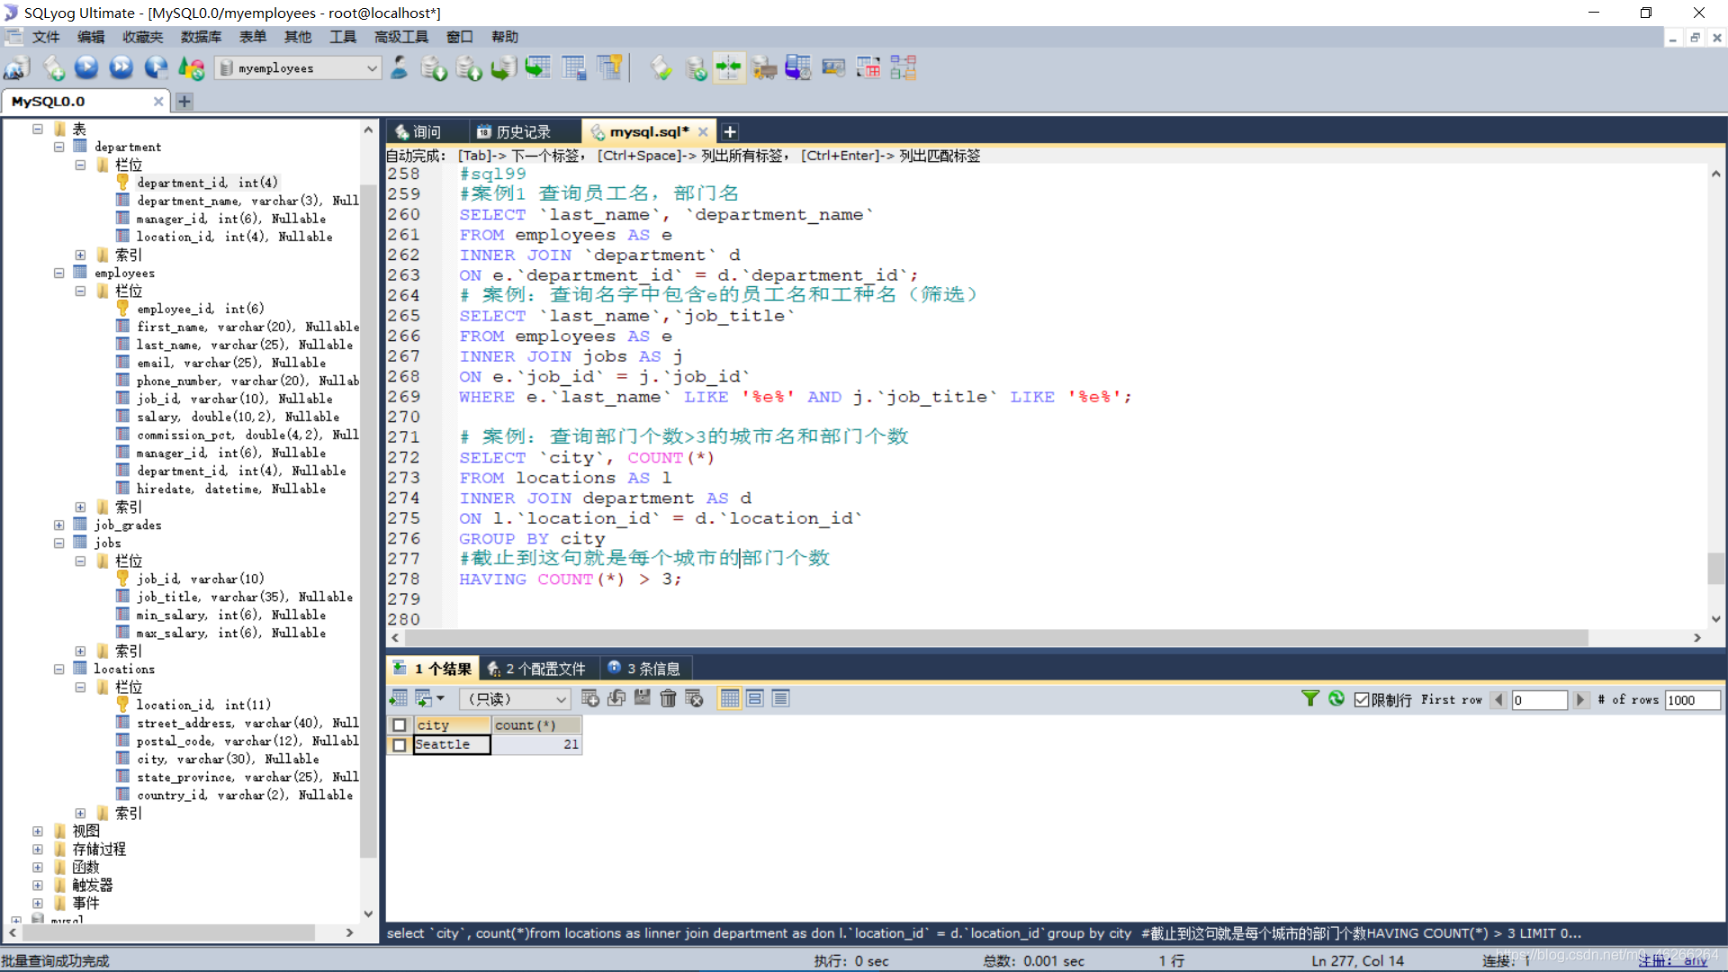
Task: Expand the 视图 views folder
Action: point(37,831)
